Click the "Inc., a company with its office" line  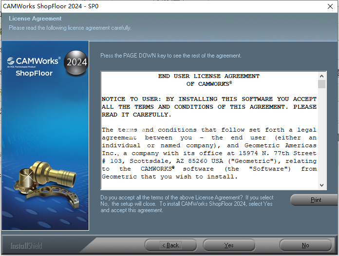coord(209,153)
